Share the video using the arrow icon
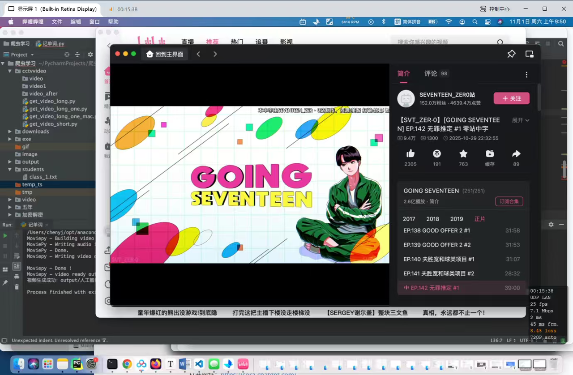 pyautogui.click(x=516, y=154)
